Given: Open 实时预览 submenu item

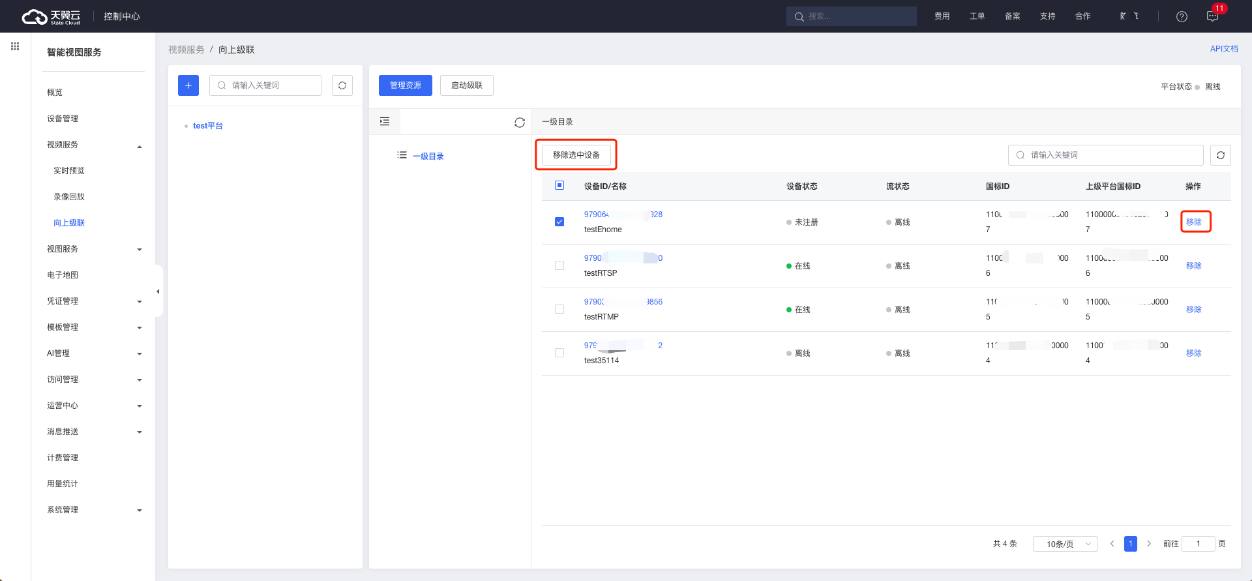Looking at the screenshot, I should pyautogui.click(x=69, y=171).
